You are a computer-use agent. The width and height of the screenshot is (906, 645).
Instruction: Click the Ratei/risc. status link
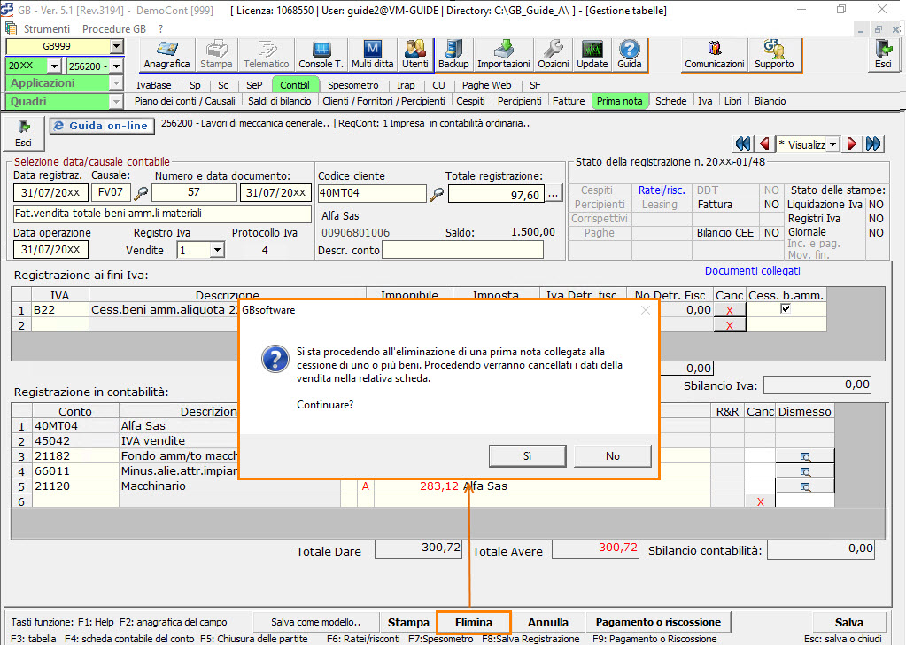pyautogui.click(x=662, y=190)
